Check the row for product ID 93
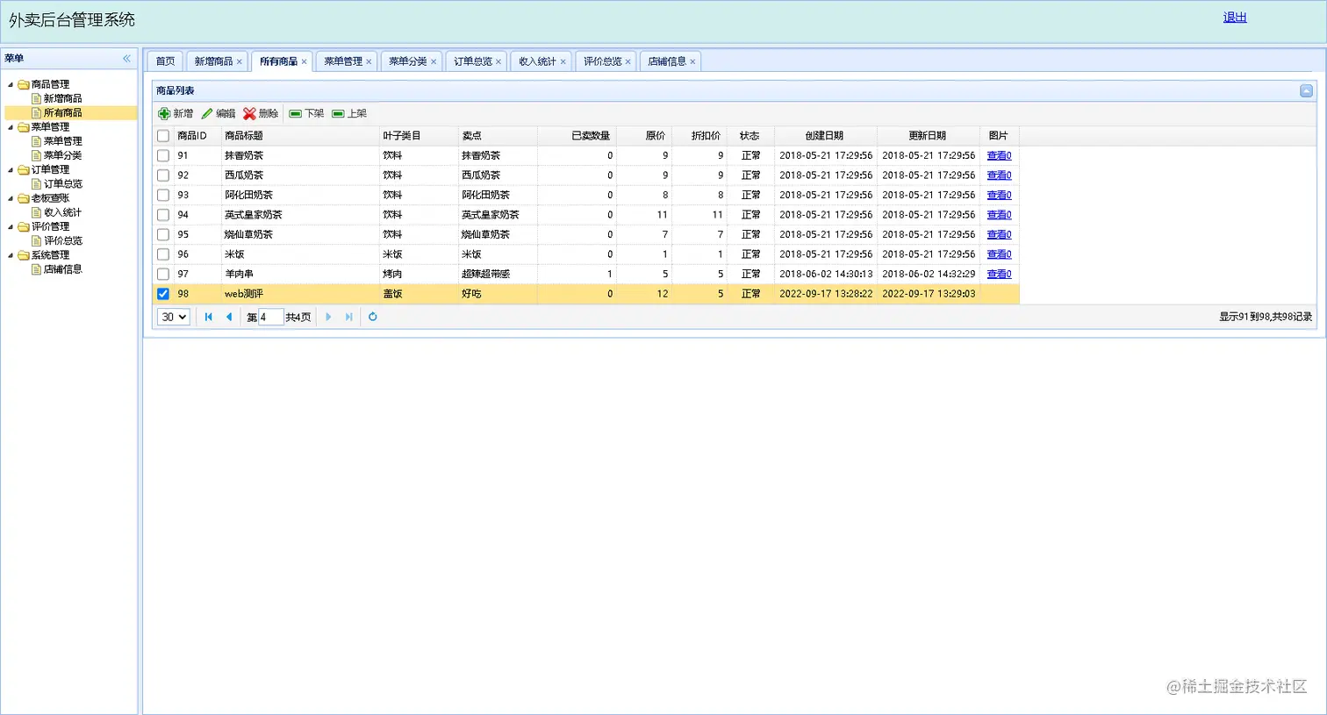Screen dimensions: 1327x715 (163, 195)
